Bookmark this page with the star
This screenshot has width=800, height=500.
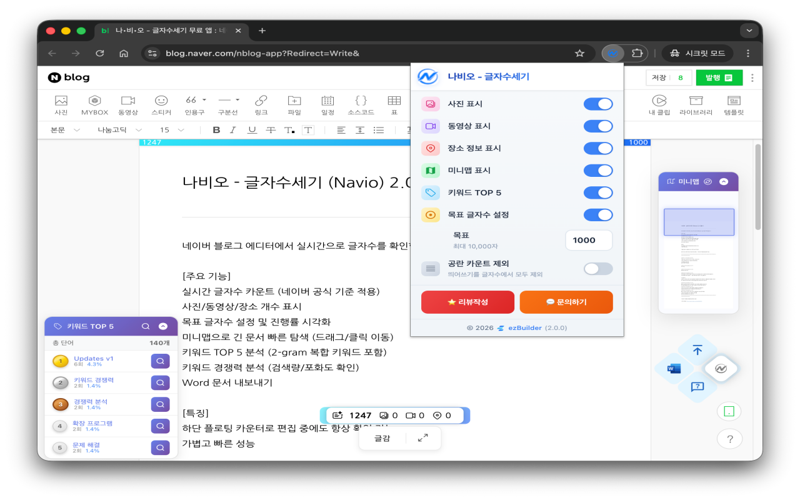579,53
